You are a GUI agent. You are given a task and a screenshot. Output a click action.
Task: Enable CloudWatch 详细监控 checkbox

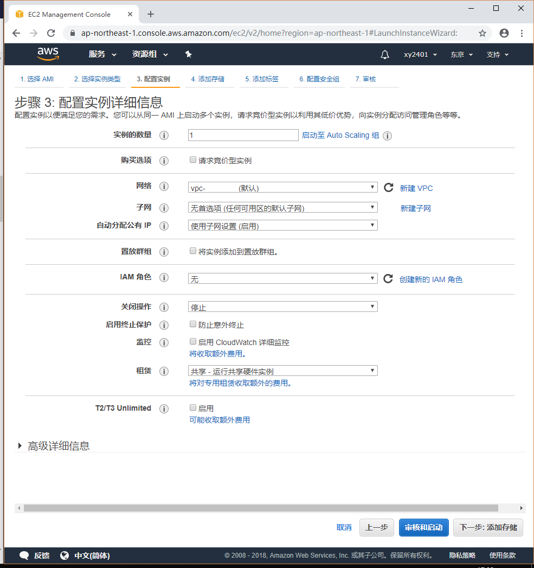193,341
